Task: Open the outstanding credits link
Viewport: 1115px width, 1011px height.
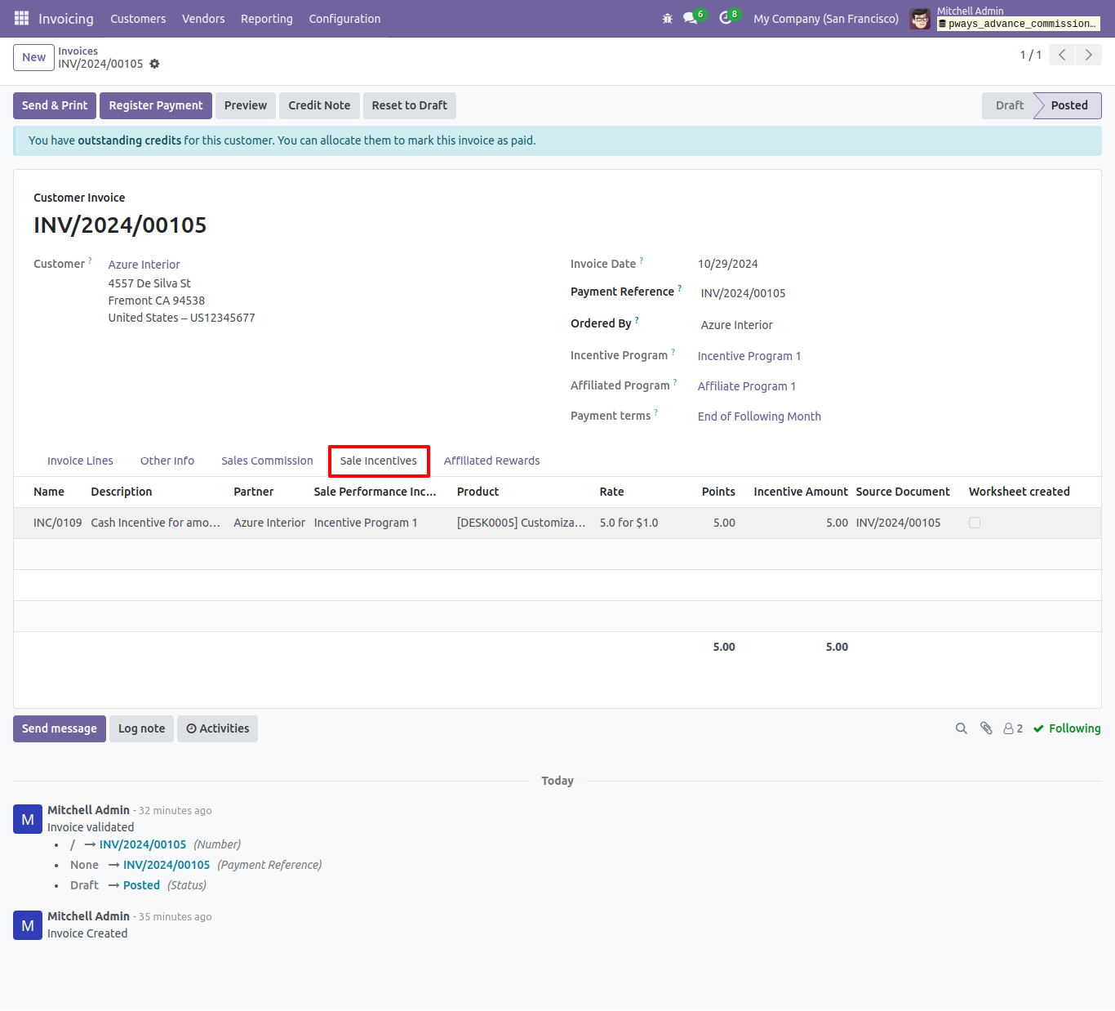Action: 130,140
